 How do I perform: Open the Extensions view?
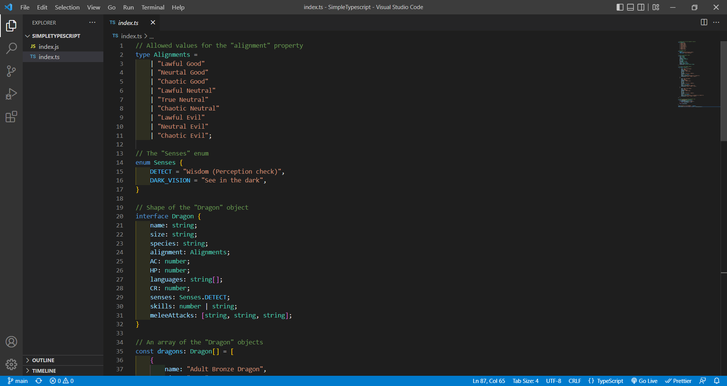[x=11, y=117]
